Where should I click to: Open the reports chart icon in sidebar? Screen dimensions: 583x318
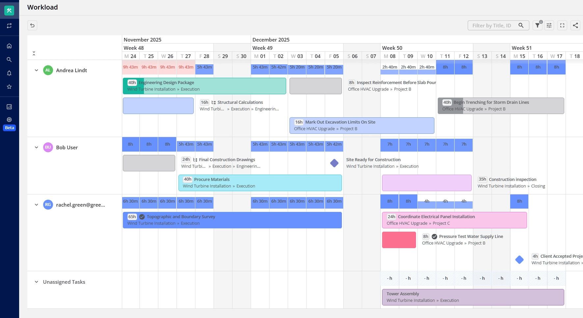click(9, 107)
